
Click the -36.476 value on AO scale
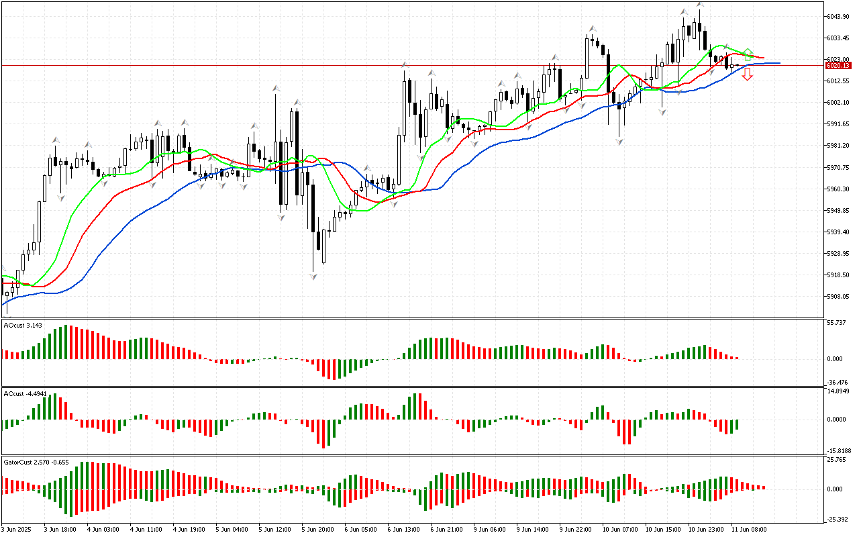click(837, 383)
